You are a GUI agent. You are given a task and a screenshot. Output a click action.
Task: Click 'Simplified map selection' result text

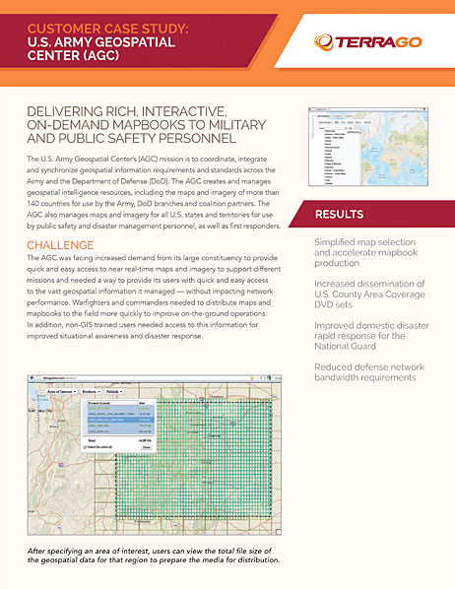364,242
